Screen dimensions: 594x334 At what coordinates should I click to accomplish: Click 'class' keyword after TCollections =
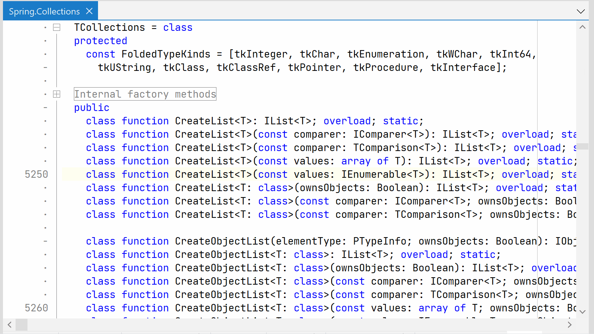click(178, 27)
